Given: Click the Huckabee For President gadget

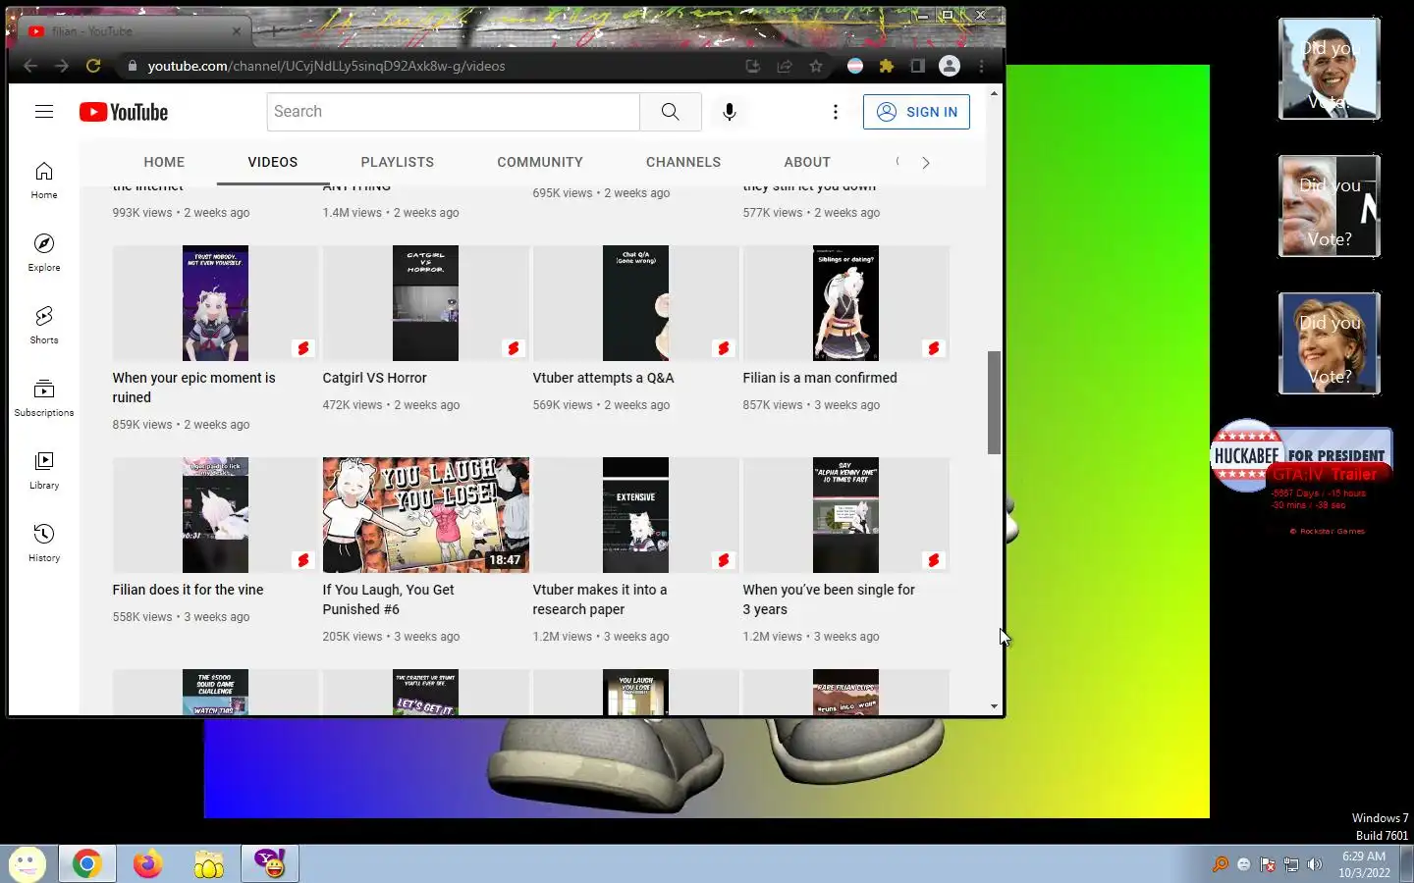Looking at the screenshot, I should click(x=1301, y=456).
